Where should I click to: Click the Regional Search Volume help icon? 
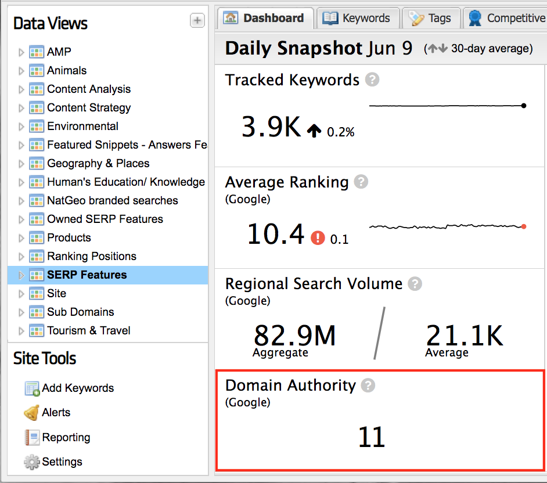click(x=415, y=284)
